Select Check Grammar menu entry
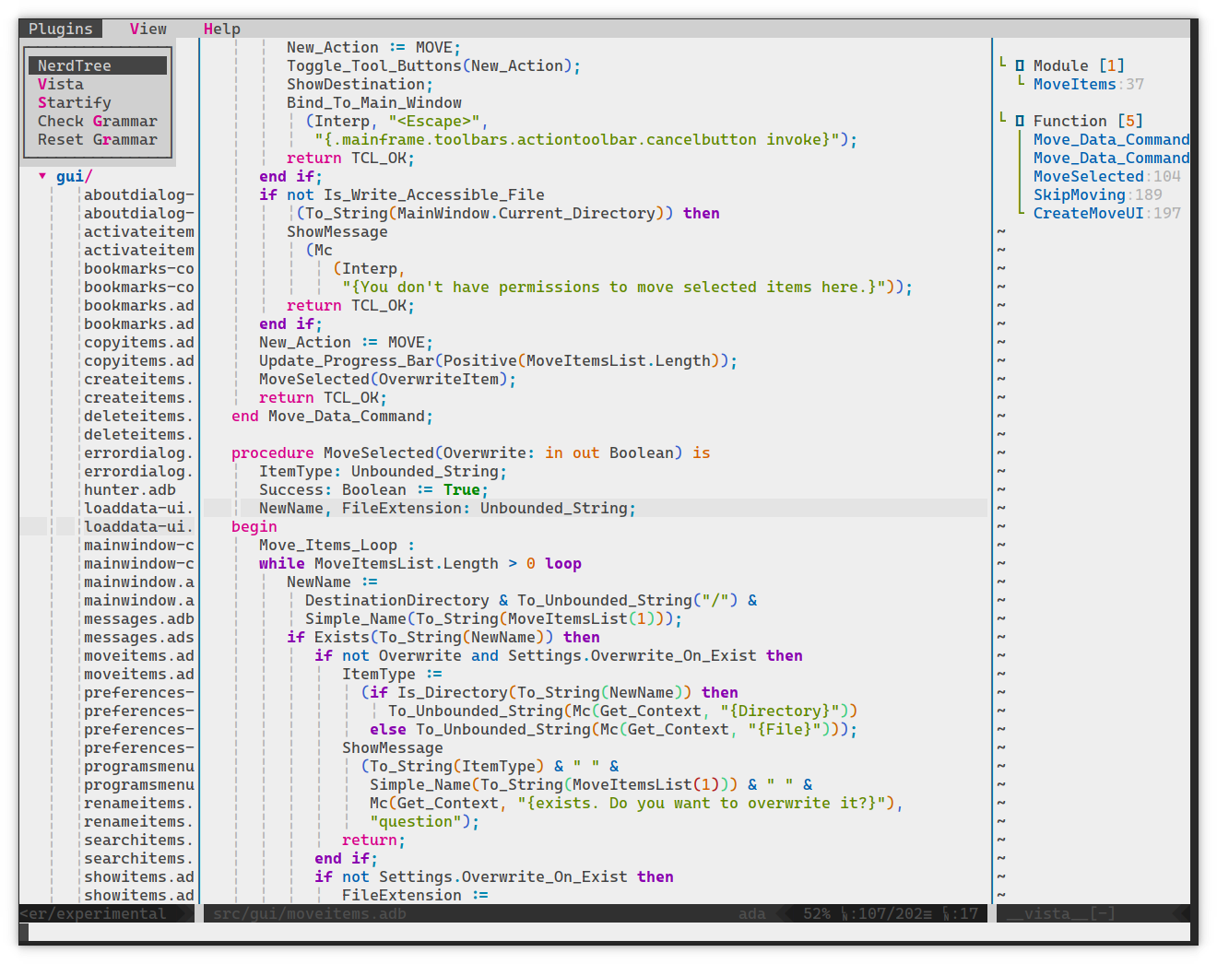Screen dimensions: 1217x964 [x=98, y=121]
